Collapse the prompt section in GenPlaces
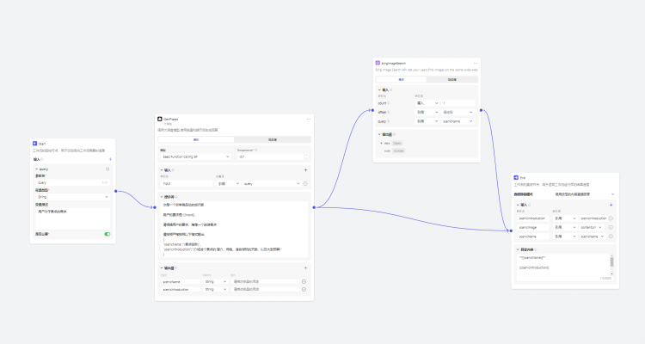 point(162,197)
